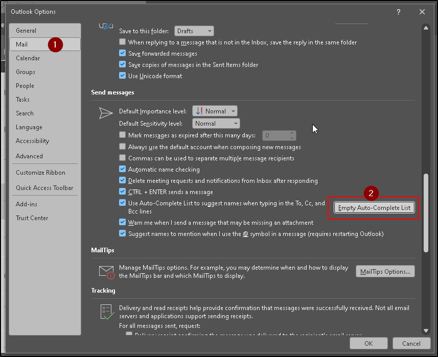Click Empty Auto-Complete List button
Screen dimensions: 438x357
click(374, 208)
